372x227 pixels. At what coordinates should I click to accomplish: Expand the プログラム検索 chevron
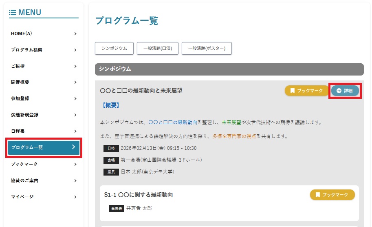click(75, 50)
